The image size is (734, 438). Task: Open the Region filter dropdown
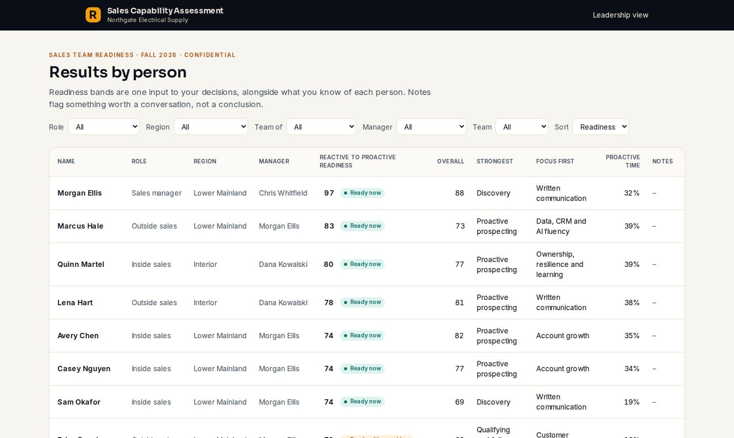pos(211,127)
